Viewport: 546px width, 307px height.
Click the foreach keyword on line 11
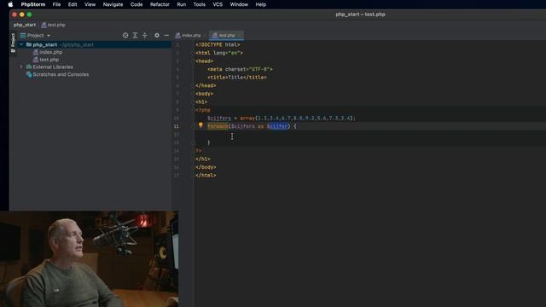(218, 126)
